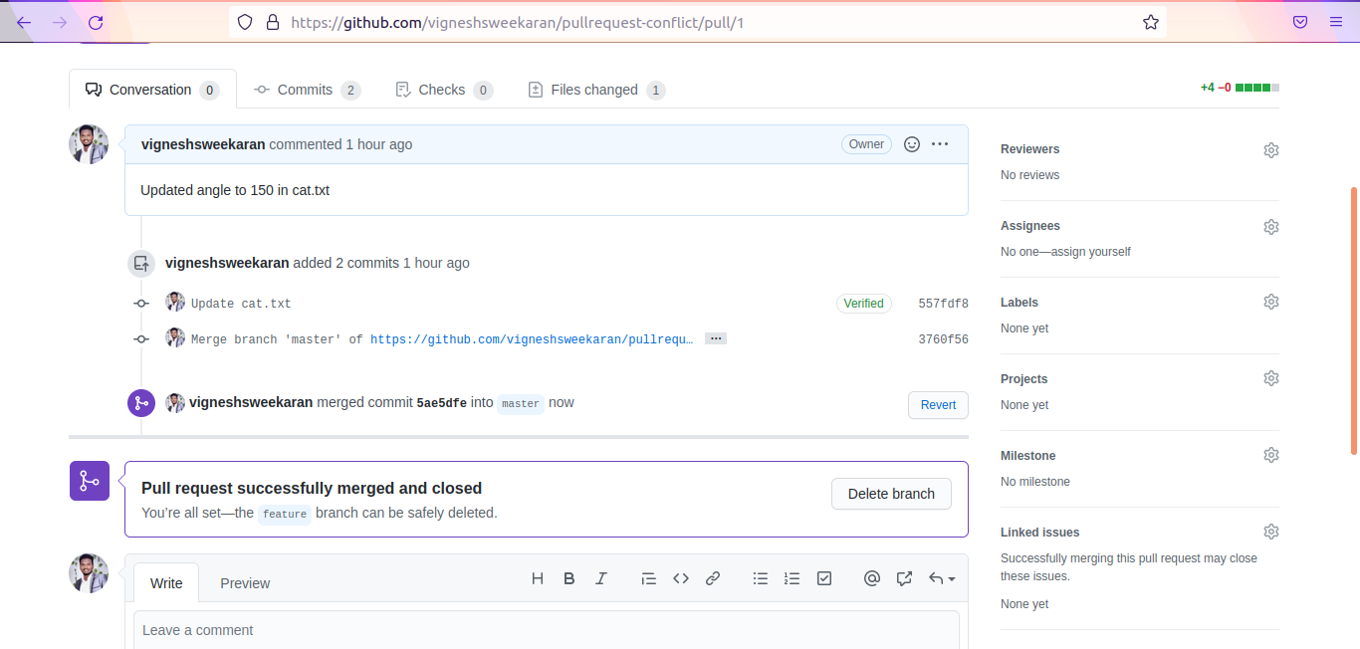Select the Preview tab in comment box
The height and width of the screenshot is (649, 1360).
click(245, 583)
